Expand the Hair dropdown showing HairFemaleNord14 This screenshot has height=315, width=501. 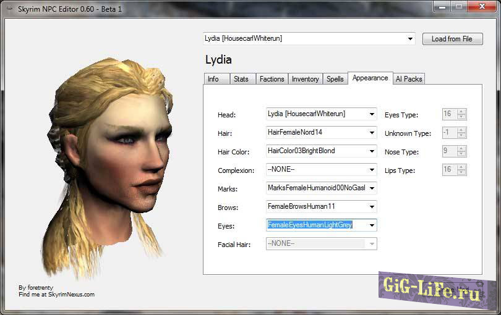click(372, 133)
